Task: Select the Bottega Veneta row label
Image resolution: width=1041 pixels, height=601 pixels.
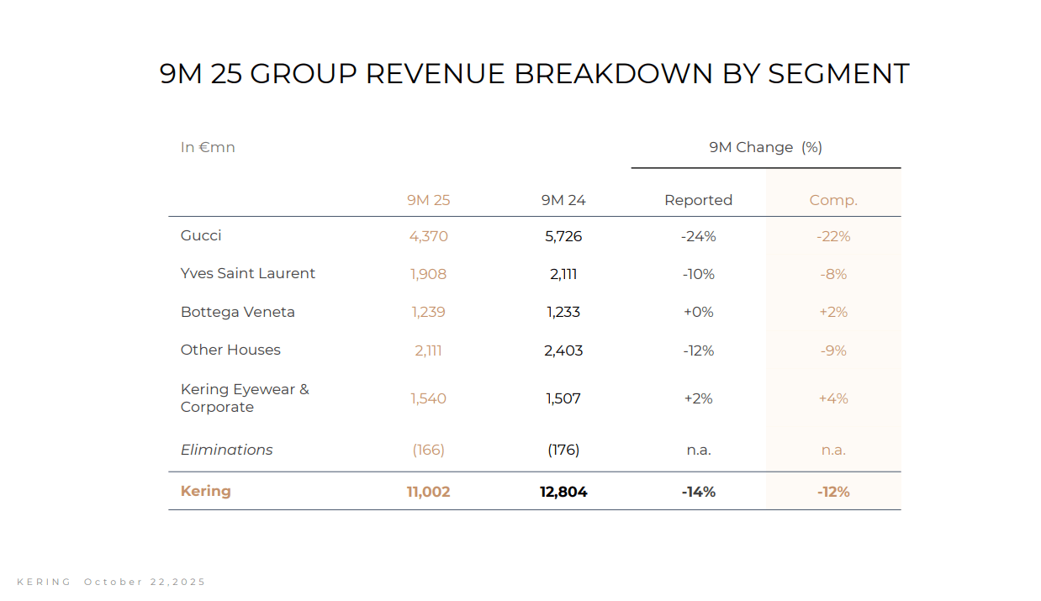Action: point(238,312)
